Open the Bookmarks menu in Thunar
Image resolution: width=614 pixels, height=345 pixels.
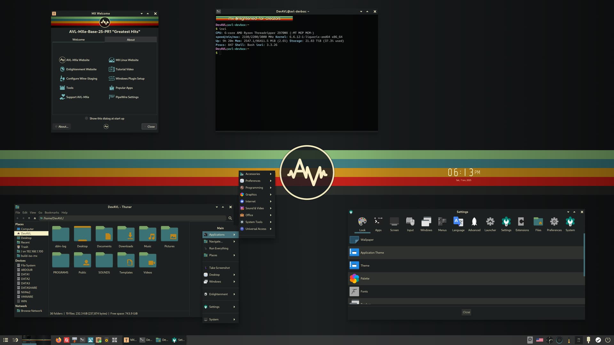[x=51, y=212]
